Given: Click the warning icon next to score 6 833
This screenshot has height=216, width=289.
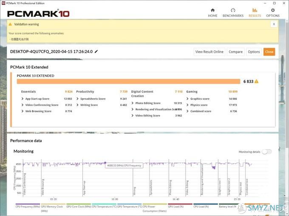Looking at the screenshot, I should point(256,81).
